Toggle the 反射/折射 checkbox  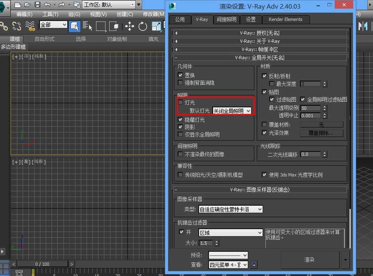click(x=264, y=76)
